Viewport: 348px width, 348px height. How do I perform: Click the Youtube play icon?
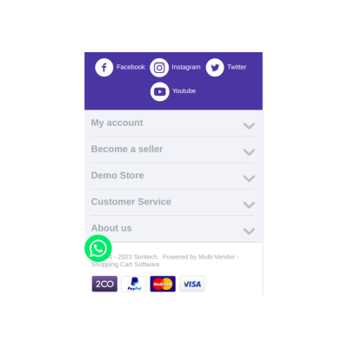(160, 91)
